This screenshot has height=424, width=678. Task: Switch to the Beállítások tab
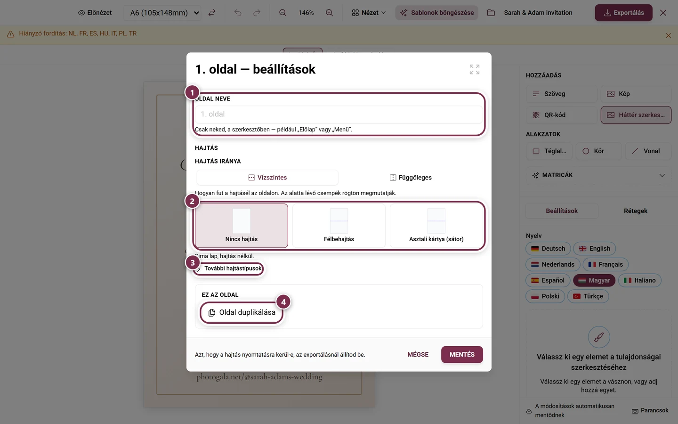pos(562,211)
